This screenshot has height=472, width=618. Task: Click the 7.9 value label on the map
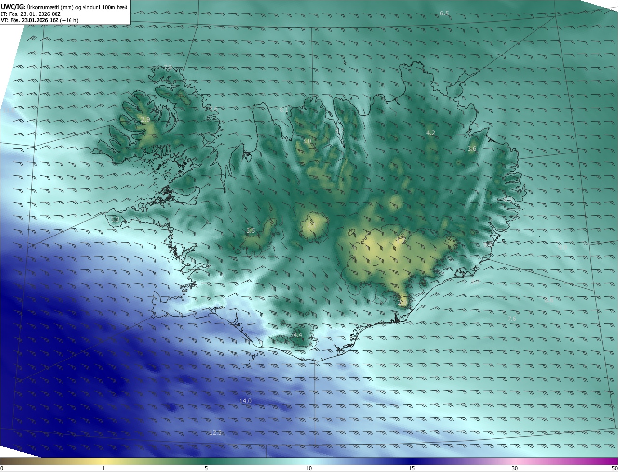click(168, 67)
